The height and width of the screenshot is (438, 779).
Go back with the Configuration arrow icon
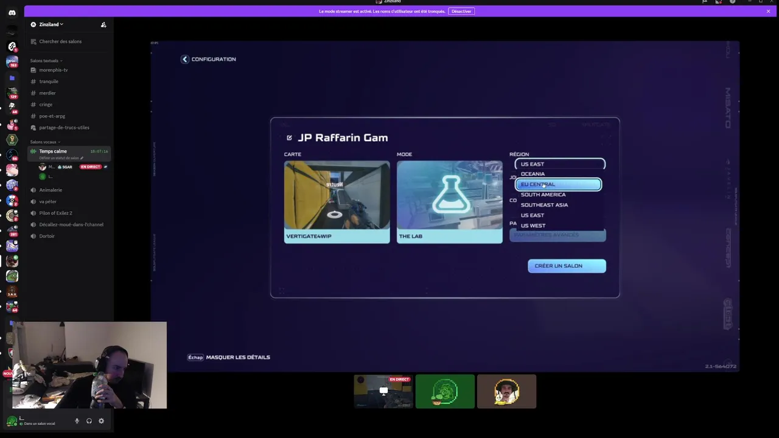184,59
